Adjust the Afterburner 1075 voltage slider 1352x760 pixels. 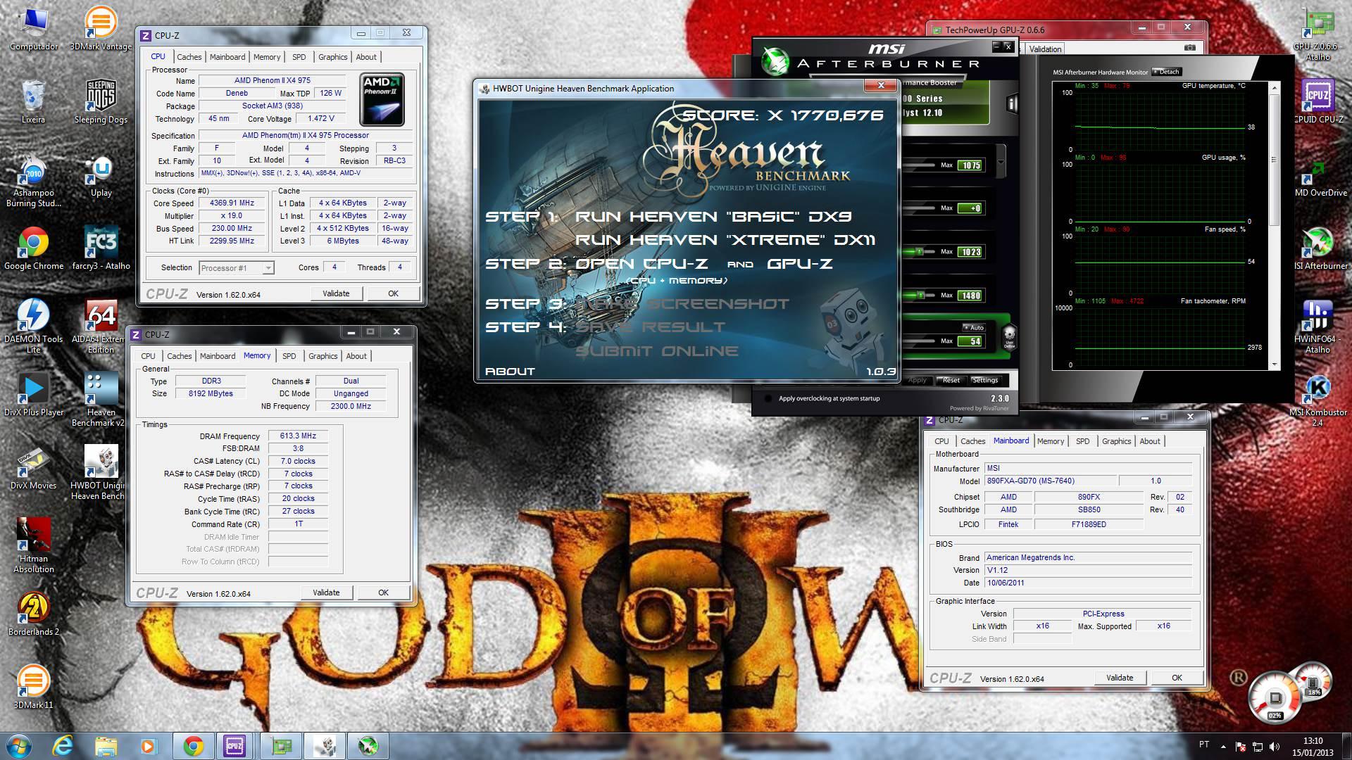(919, 165)
